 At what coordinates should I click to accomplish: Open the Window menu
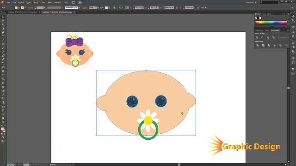tap(58, 3)
